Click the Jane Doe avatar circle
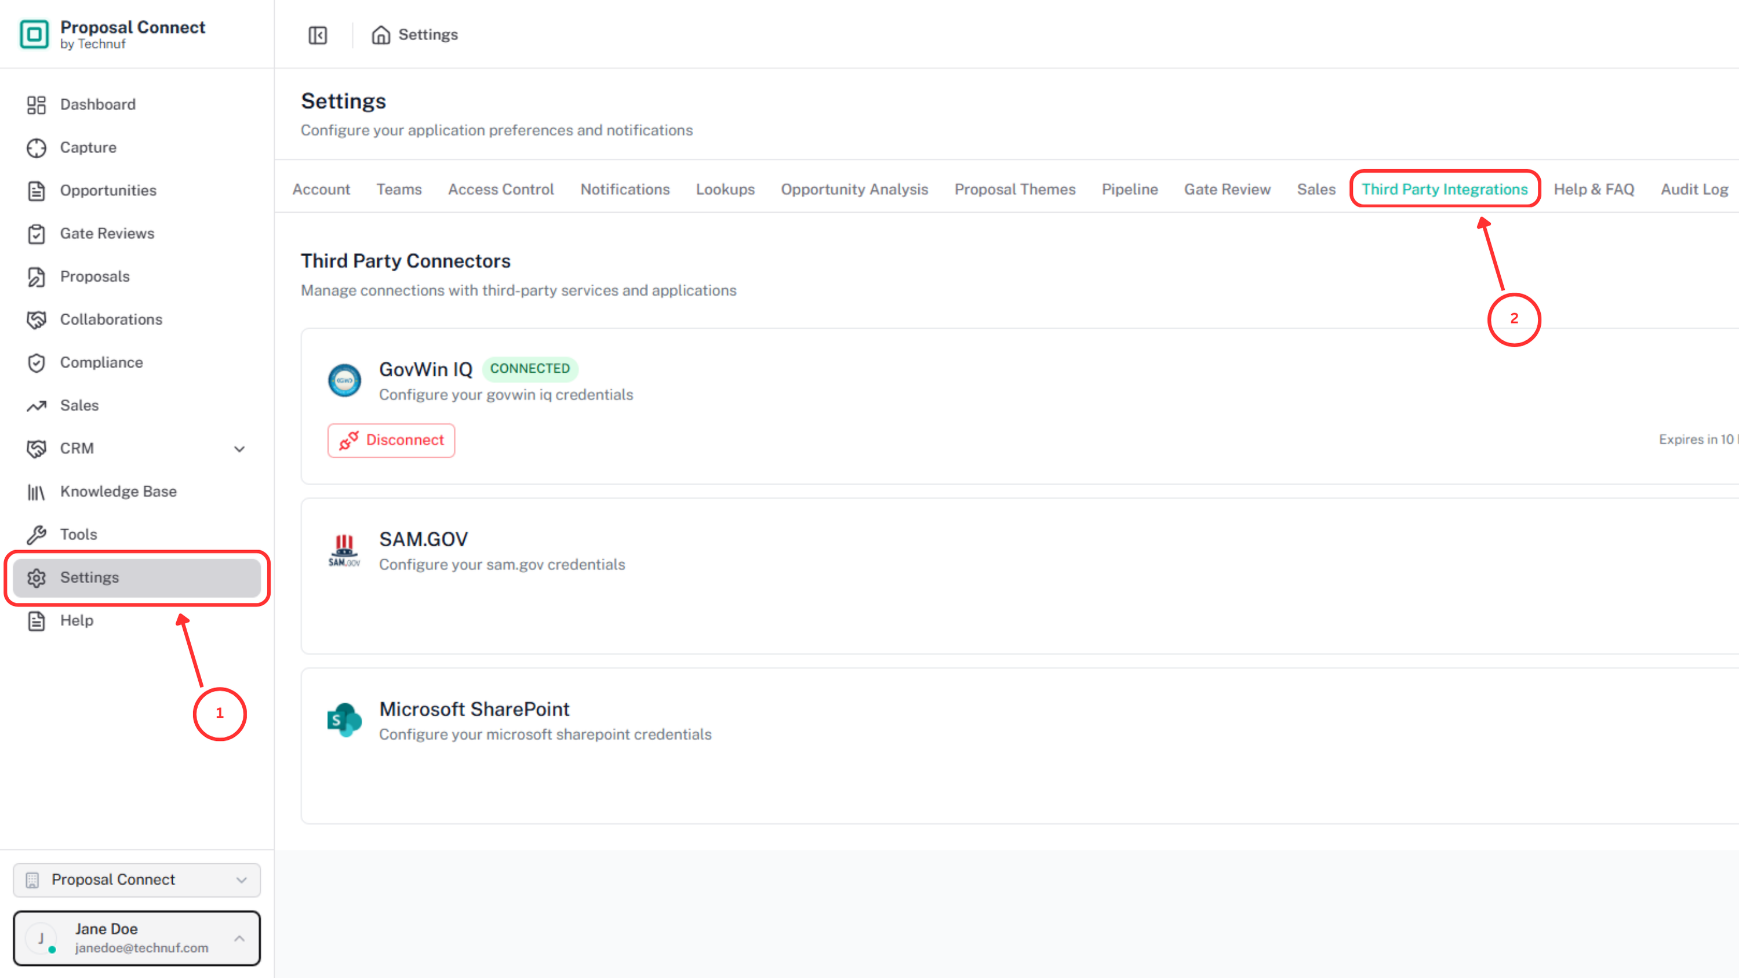1739x978 pixels. [41, 938]
